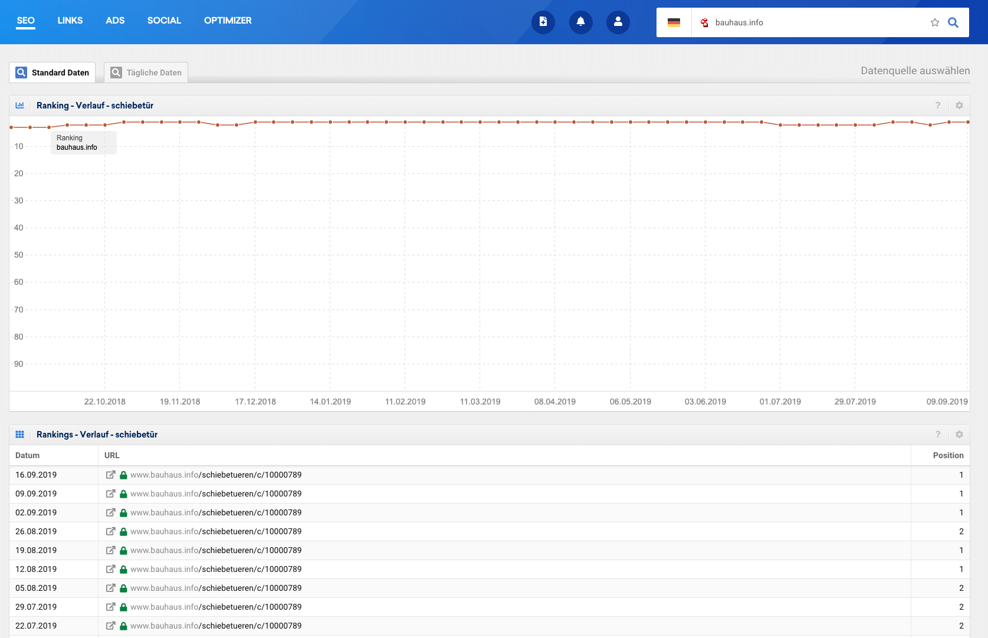Image resolution: width=988 pixels, height=638 pixels.
Task: Open the SOCIAL navigation tab
Action: tap(164, 21)
